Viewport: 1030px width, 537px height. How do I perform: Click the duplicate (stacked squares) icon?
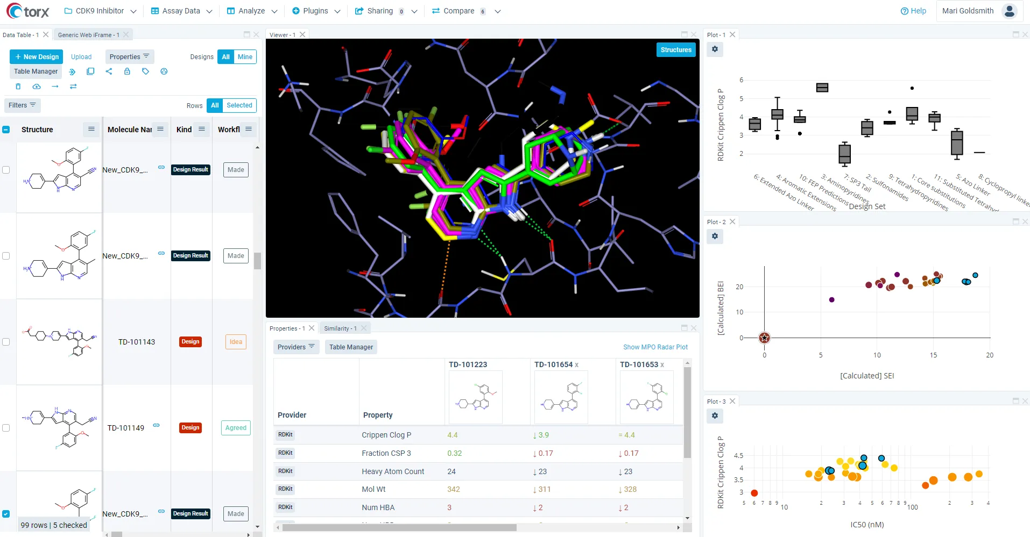click(90, 71)
